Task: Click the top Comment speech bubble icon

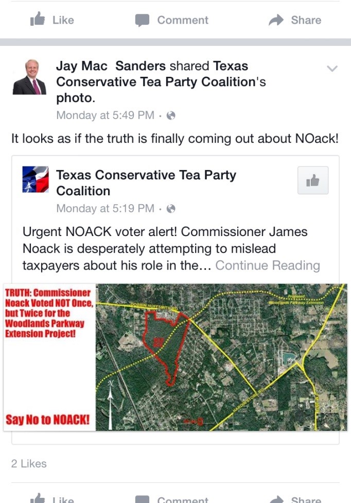Action: pos(142,20)
